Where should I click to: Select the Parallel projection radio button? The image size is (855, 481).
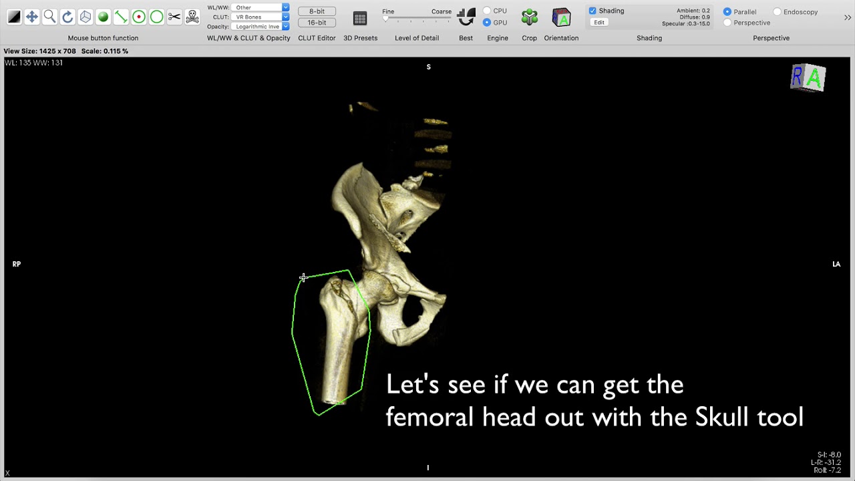[x=727, y=11]
